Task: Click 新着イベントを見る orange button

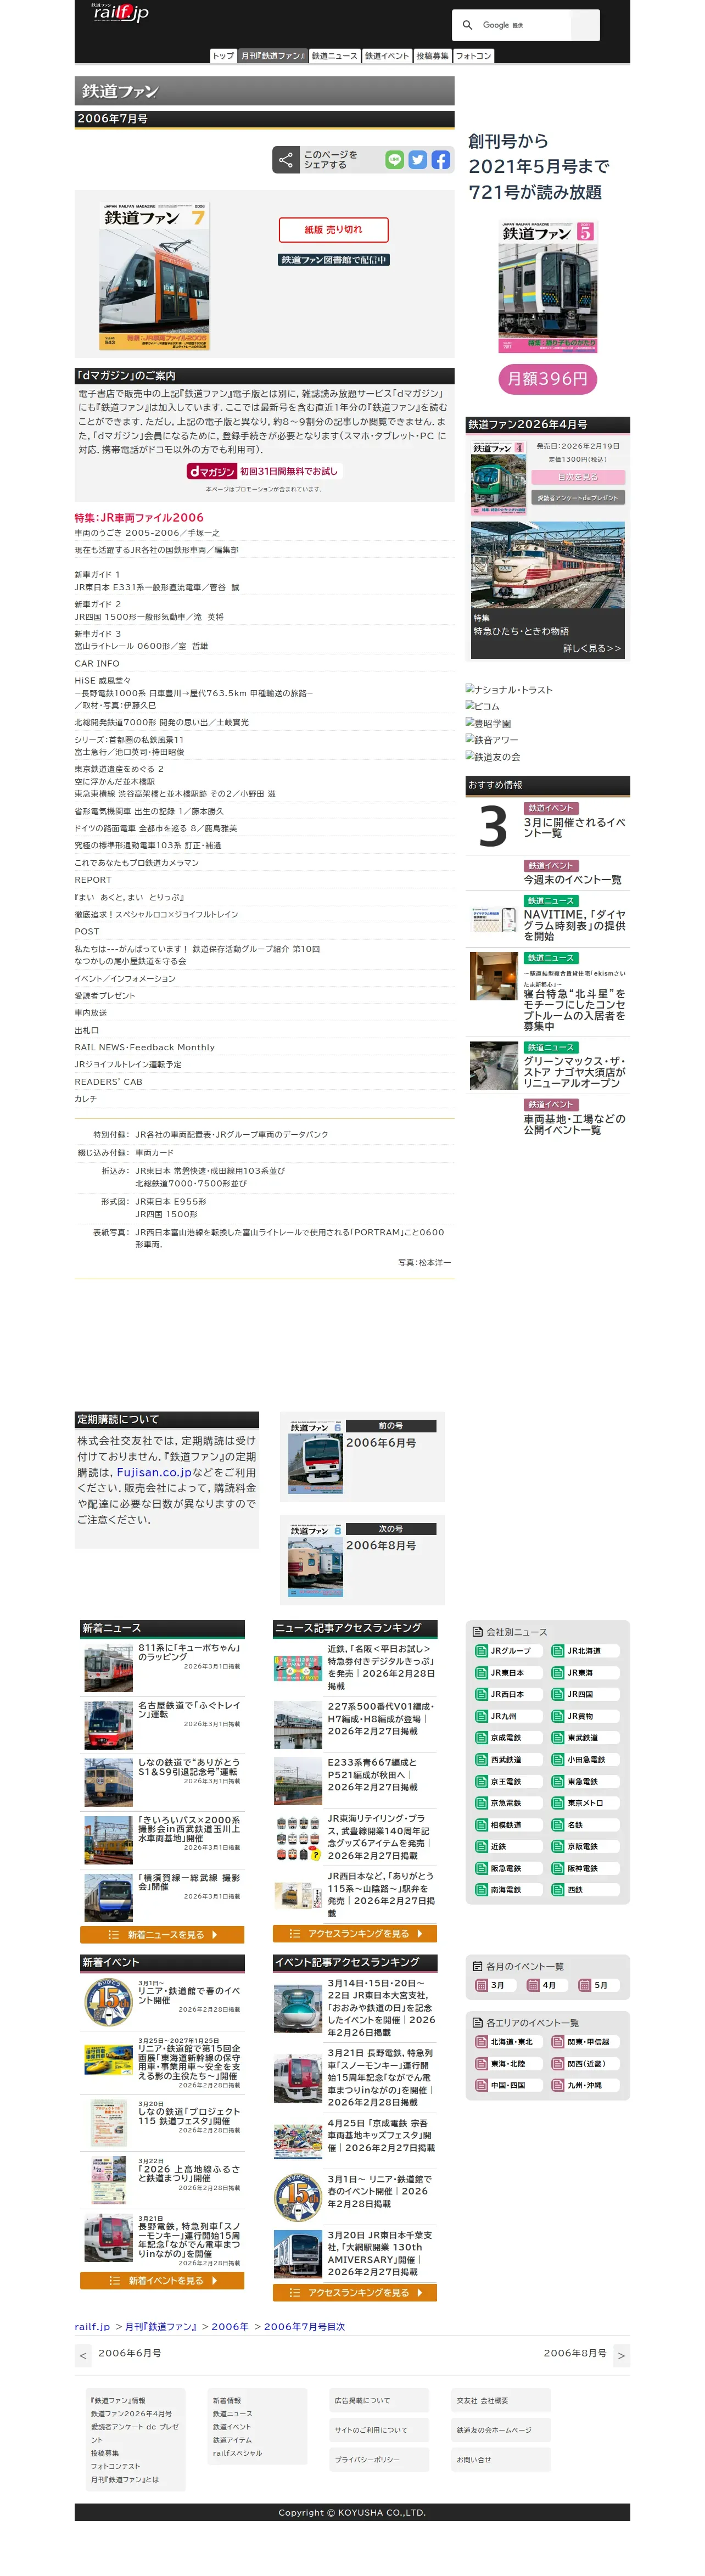Action: point(162,2281)
